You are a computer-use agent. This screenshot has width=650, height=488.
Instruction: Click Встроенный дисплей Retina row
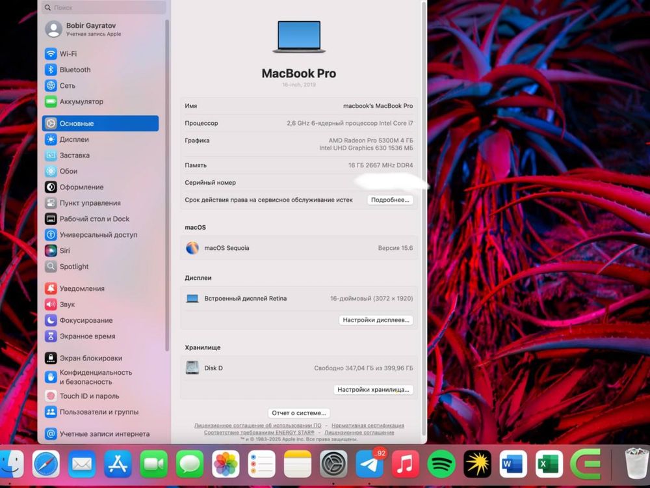(299, 299)
